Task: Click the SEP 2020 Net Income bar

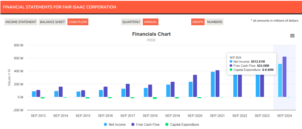Action: point(191,89)
